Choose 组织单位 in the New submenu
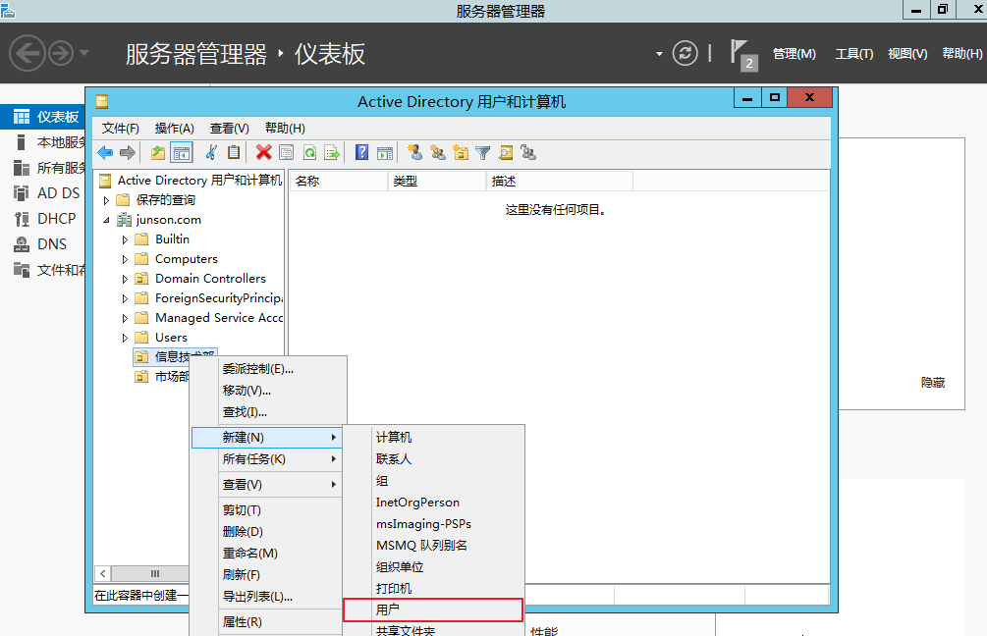The image size is (987, 636). click(x=433, y=566)
